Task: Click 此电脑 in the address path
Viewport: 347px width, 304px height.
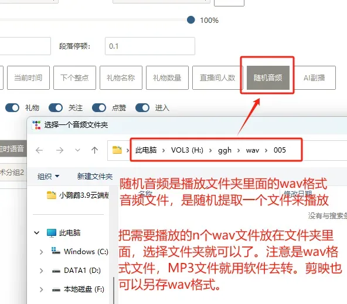Action: 146,150
